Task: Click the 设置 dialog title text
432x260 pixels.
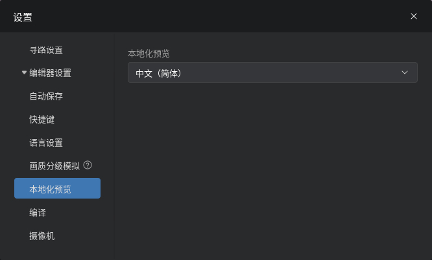Action: (x=23, y=17)
